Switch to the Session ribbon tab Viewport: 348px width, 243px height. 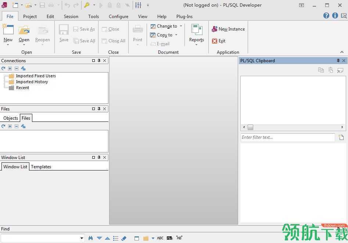[71, 17]
